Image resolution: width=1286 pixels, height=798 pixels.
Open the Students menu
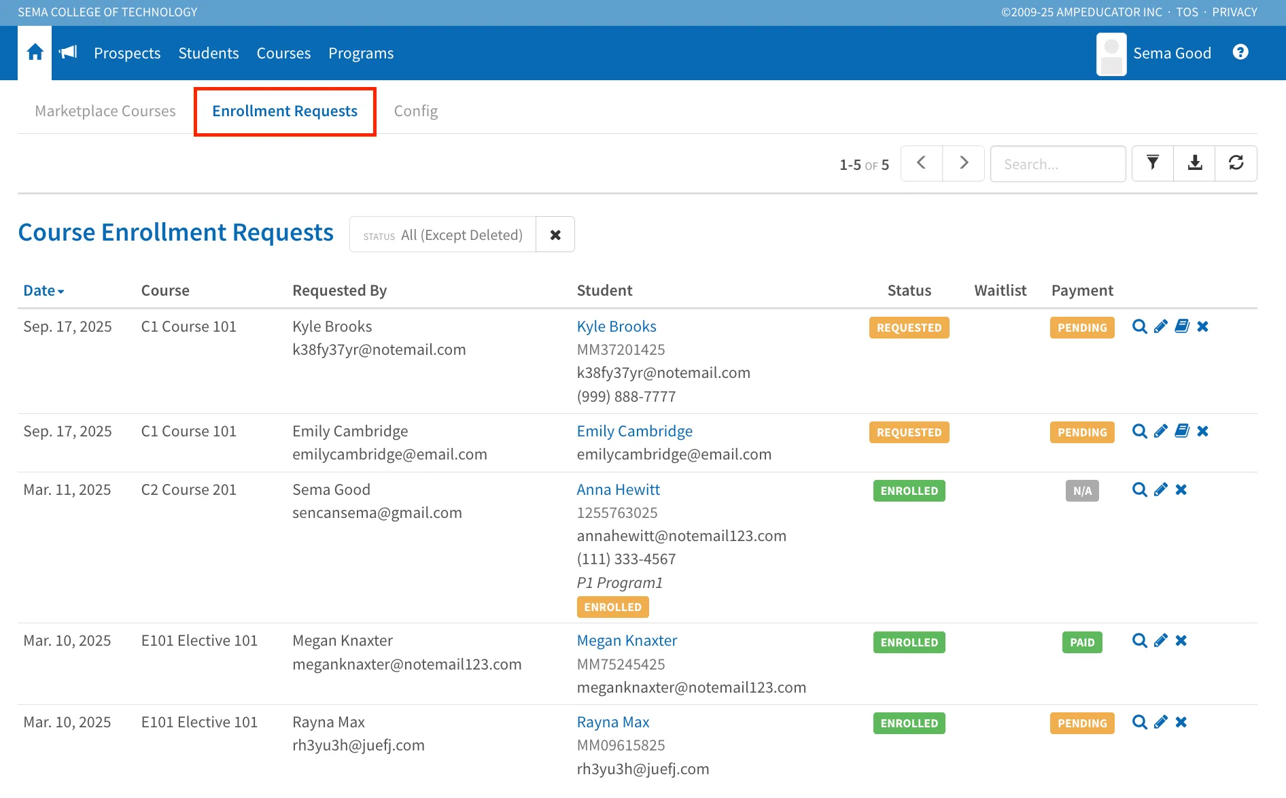tap(209, 53)
